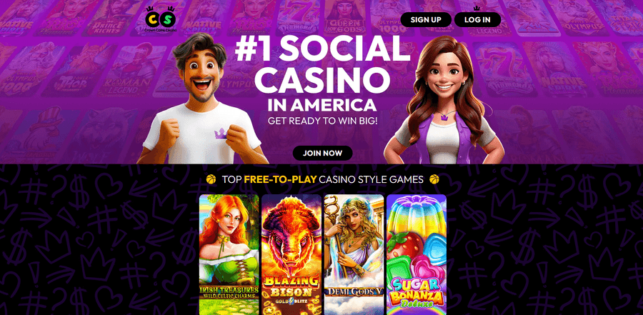Click the Queen of Gods background tile

[x=344, y=17]
